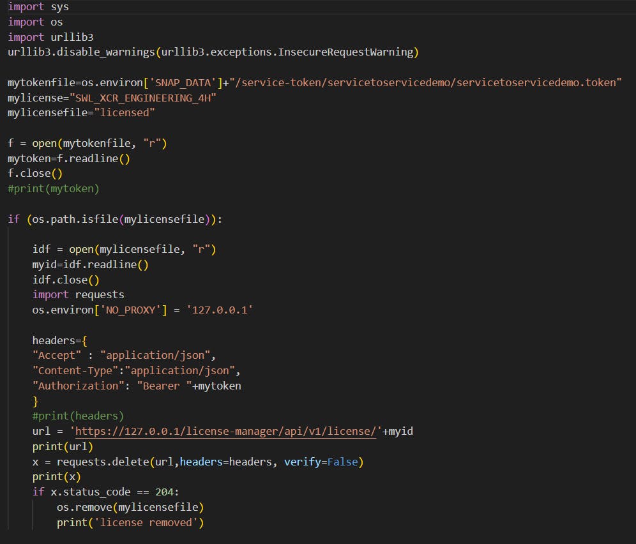Click the "Bearer " string
Screen dimensions: 636x544
[x=164, y=386]
